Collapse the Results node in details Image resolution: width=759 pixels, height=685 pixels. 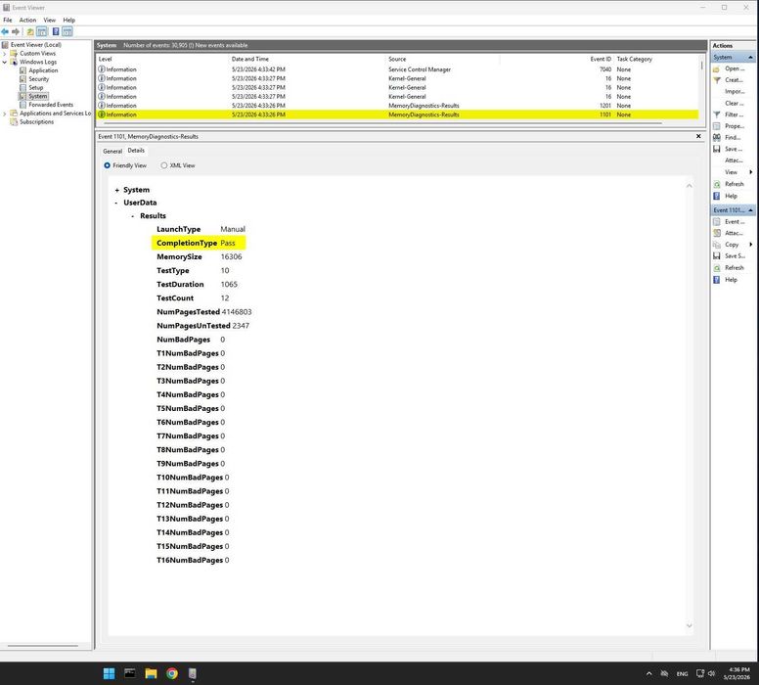(x=133, y=216)
